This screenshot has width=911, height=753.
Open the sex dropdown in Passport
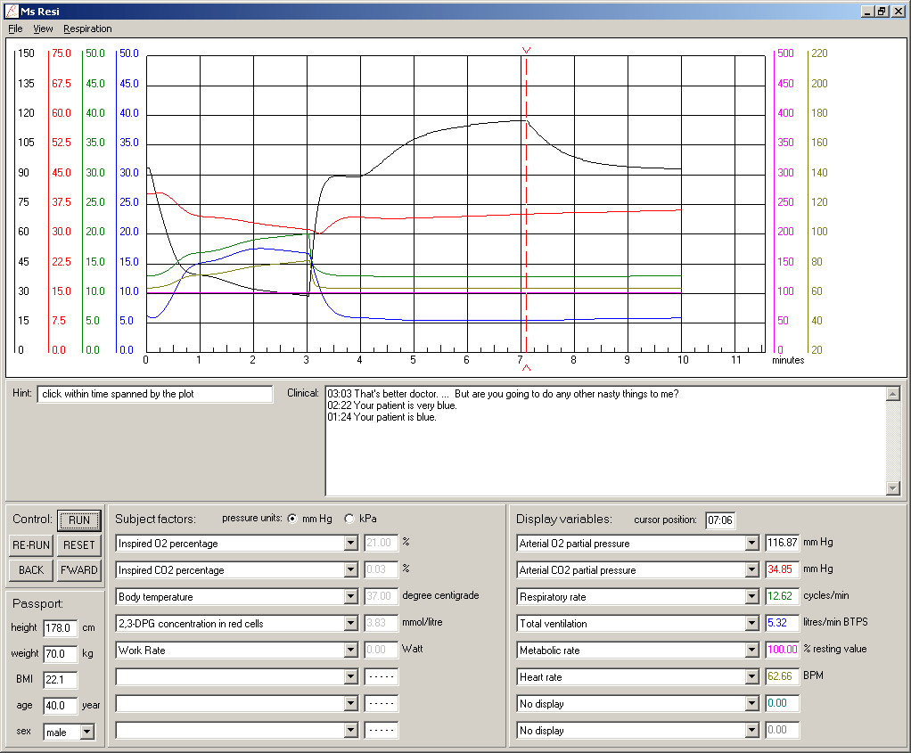pos(86,733)
